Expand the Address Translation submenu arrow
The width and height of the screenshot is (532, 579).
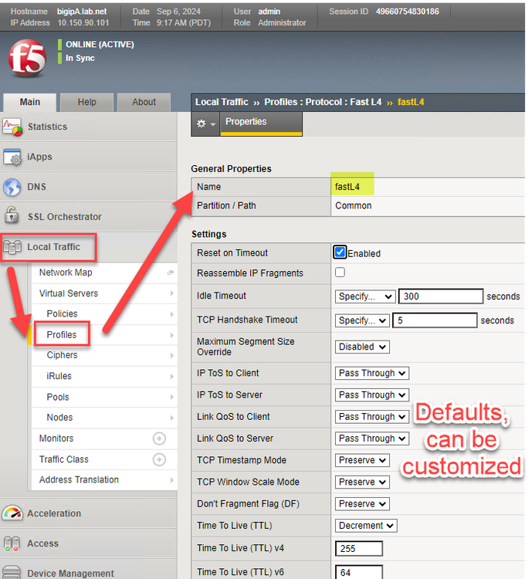171,480
